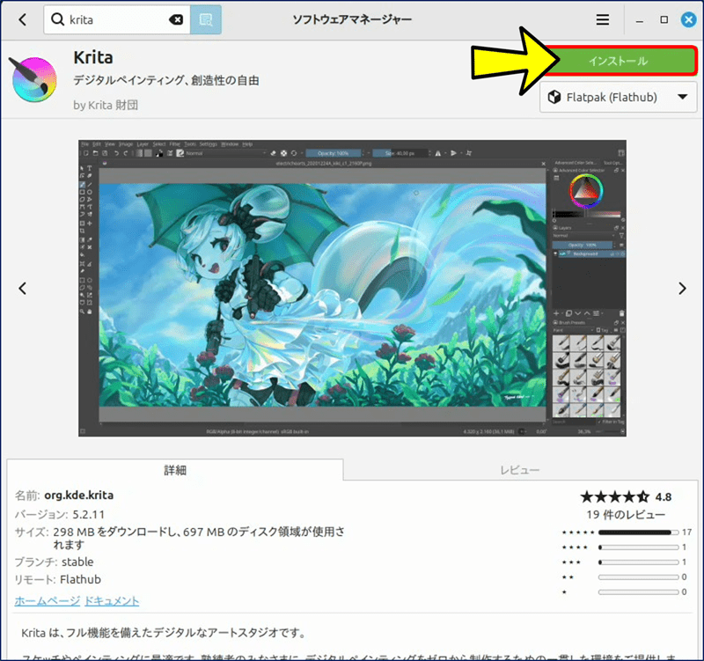Image resolution: width=704 pixels, height=661 pixels.
Task: Toggle the search options button beside search field
Action: (x=206, y=19)
